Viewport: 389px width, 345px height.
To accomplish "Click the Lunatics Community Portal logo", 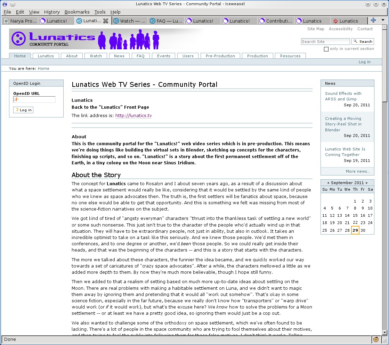I will pyautogui.click(x=84, y=39).
